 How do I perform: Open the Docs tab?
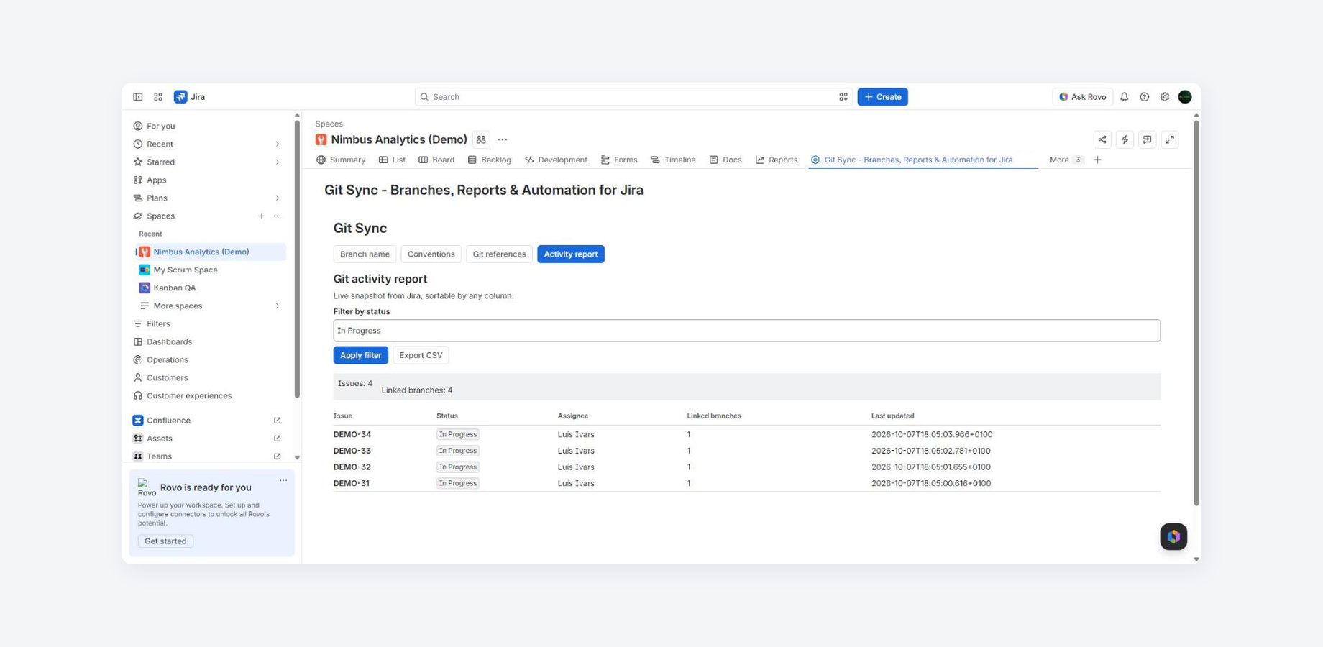[x=725, y=160]
